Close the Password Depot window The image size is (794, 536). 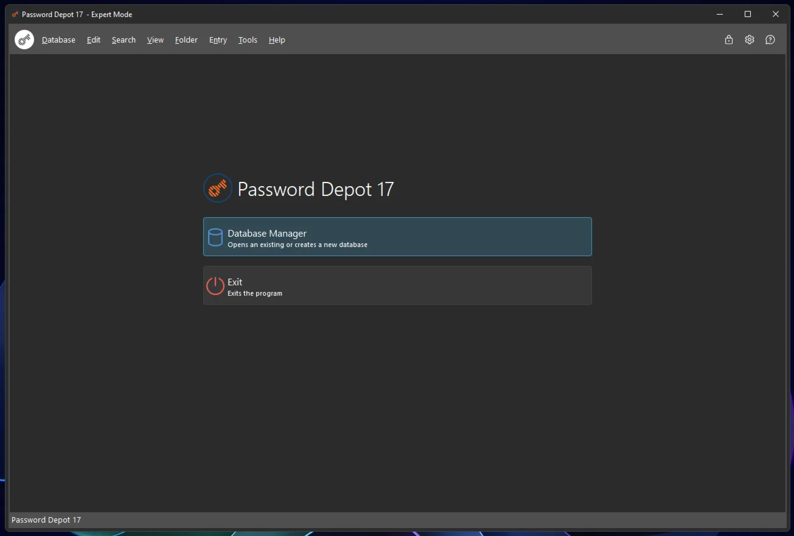tap(776, 14)
